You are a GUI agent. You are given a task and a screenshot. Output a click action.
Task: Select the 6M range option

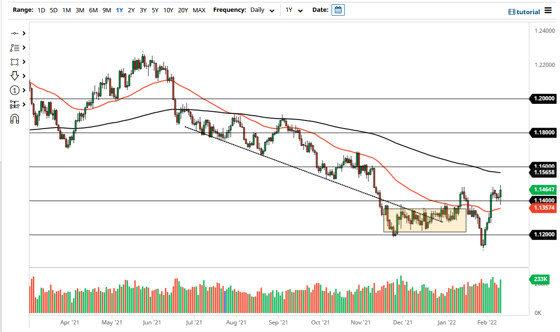click(x=93, y=9)
